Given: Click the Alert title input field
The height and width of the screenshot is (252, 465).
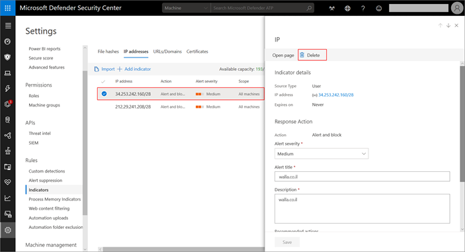Looking at the screenshot, I should pos(362,177).
